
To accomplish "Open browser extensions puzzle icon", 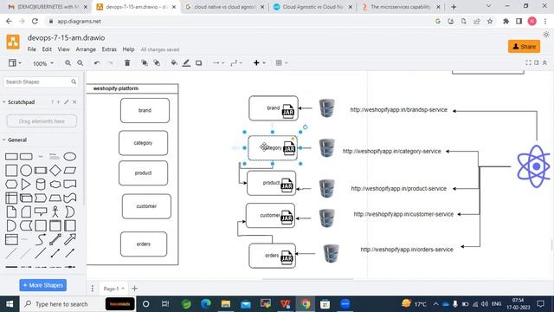I will 506,21.
